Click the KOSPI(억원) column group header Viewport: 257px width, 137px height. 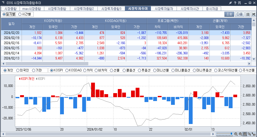click(53, 21)
